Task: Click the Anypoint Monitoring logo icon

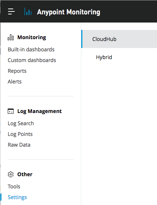Action: pos(28,11)
